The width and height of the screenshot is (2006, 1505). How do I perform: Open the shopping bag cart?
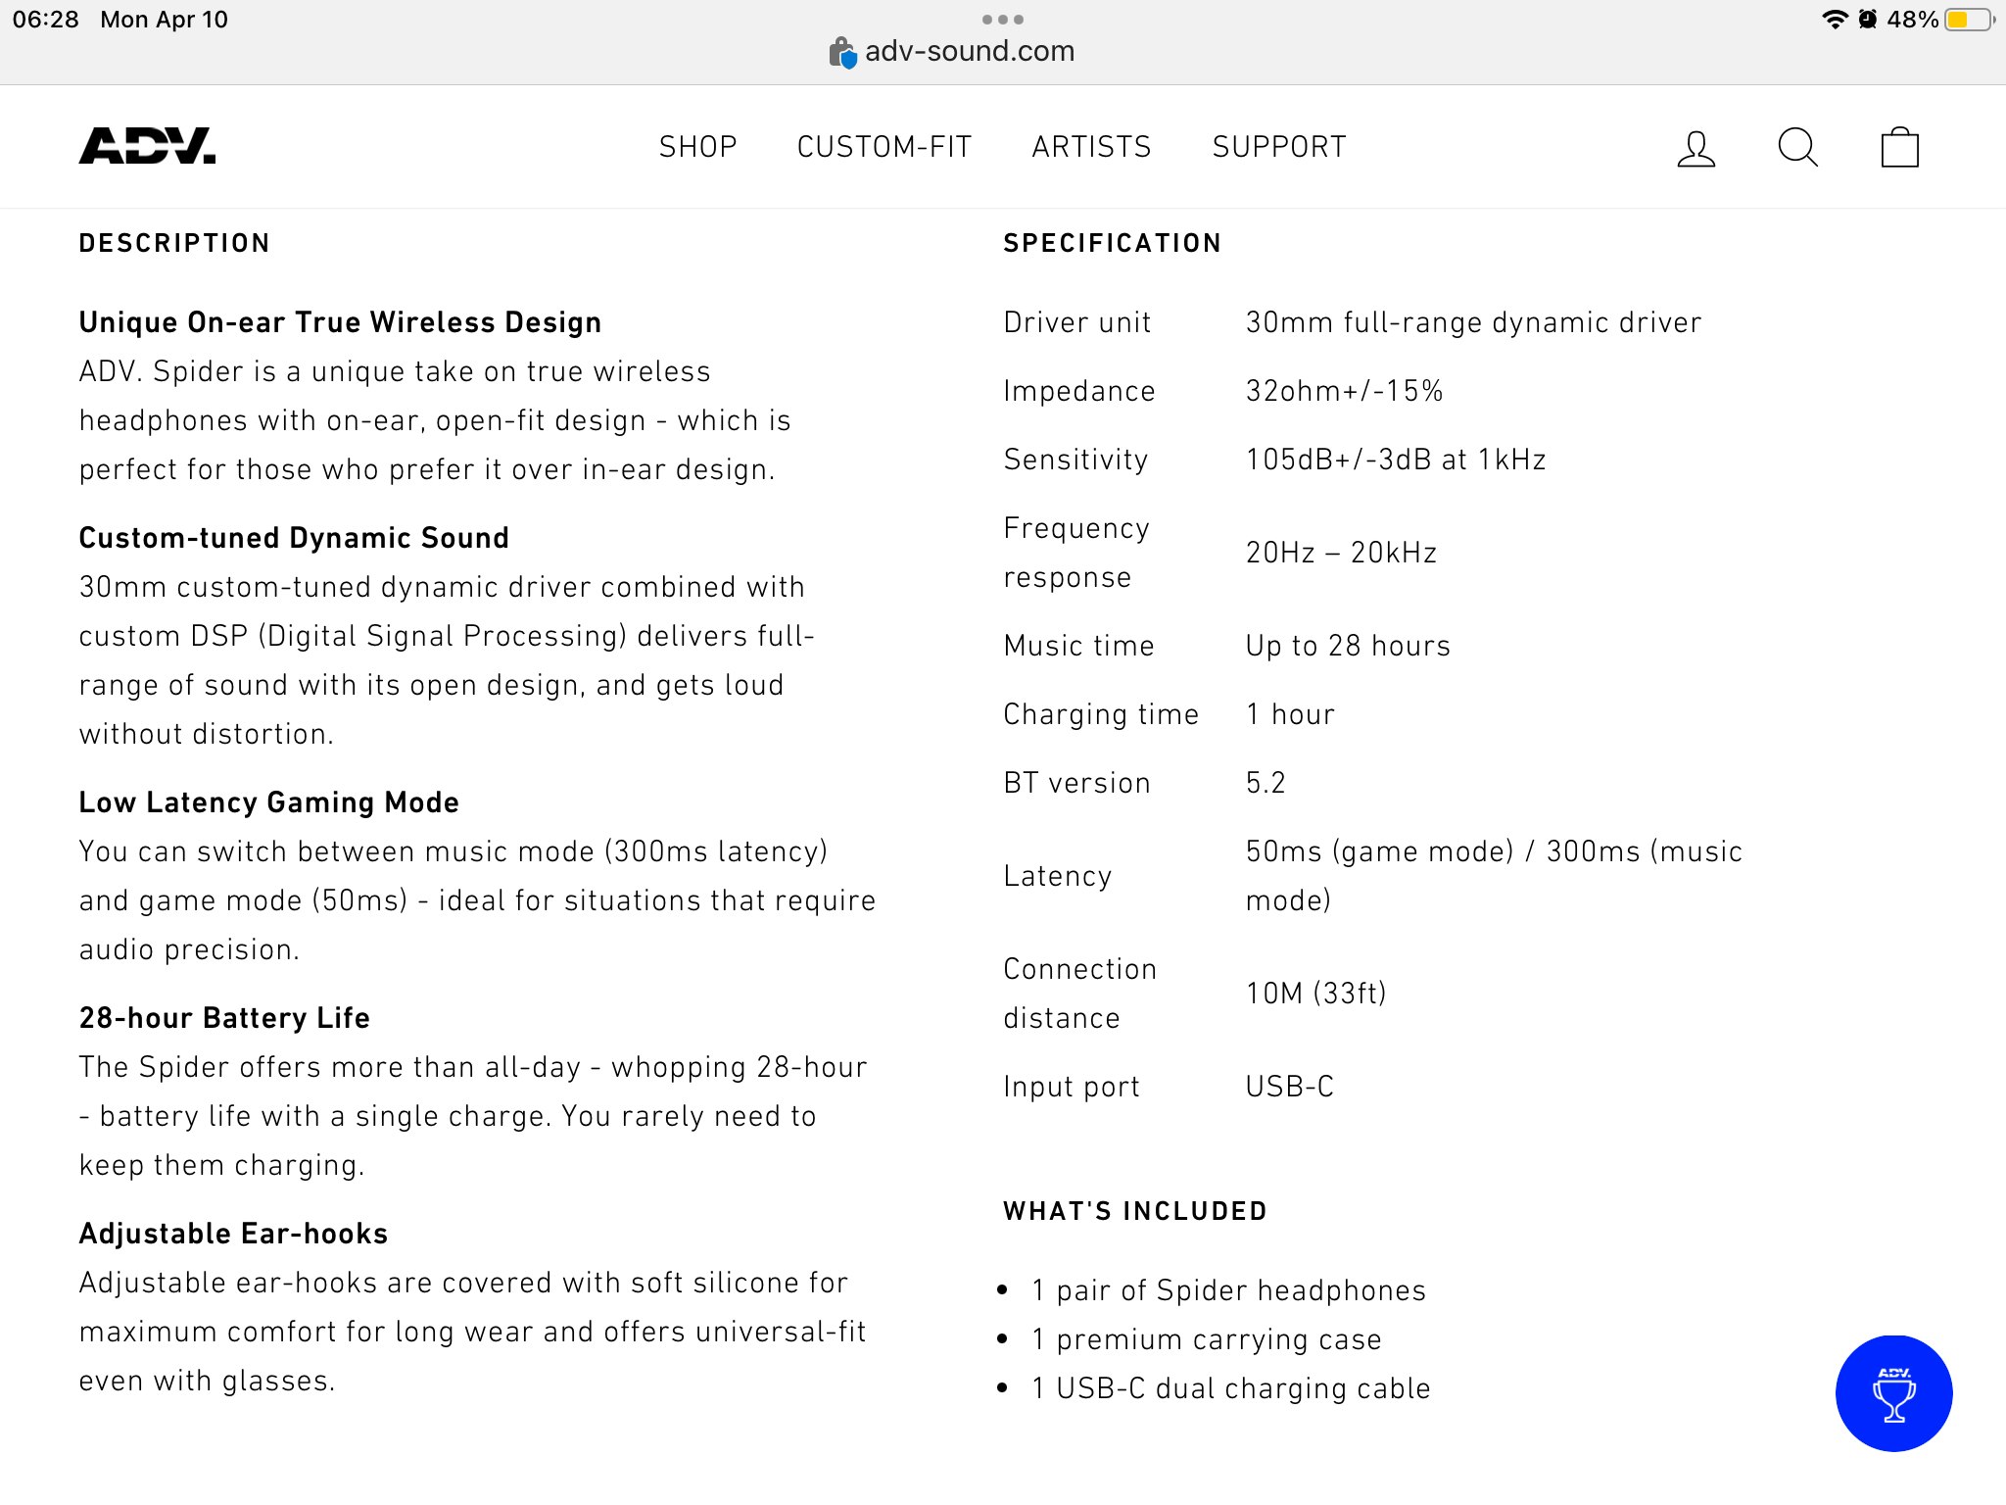(1899, 148)
